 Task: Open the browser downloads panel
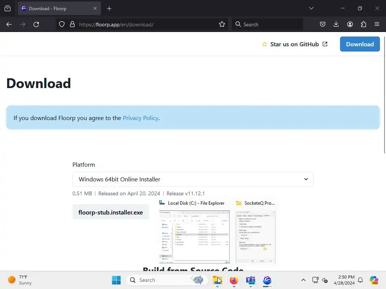[336, 24]
